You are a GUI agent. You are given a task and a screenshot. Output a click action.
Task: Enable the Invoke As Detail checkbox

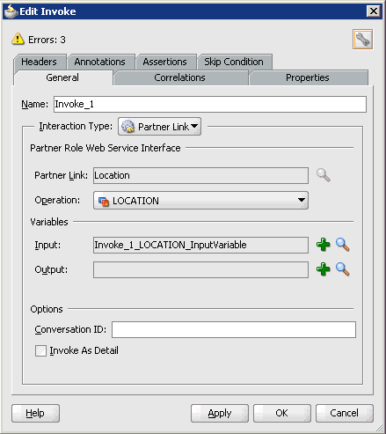40,350
